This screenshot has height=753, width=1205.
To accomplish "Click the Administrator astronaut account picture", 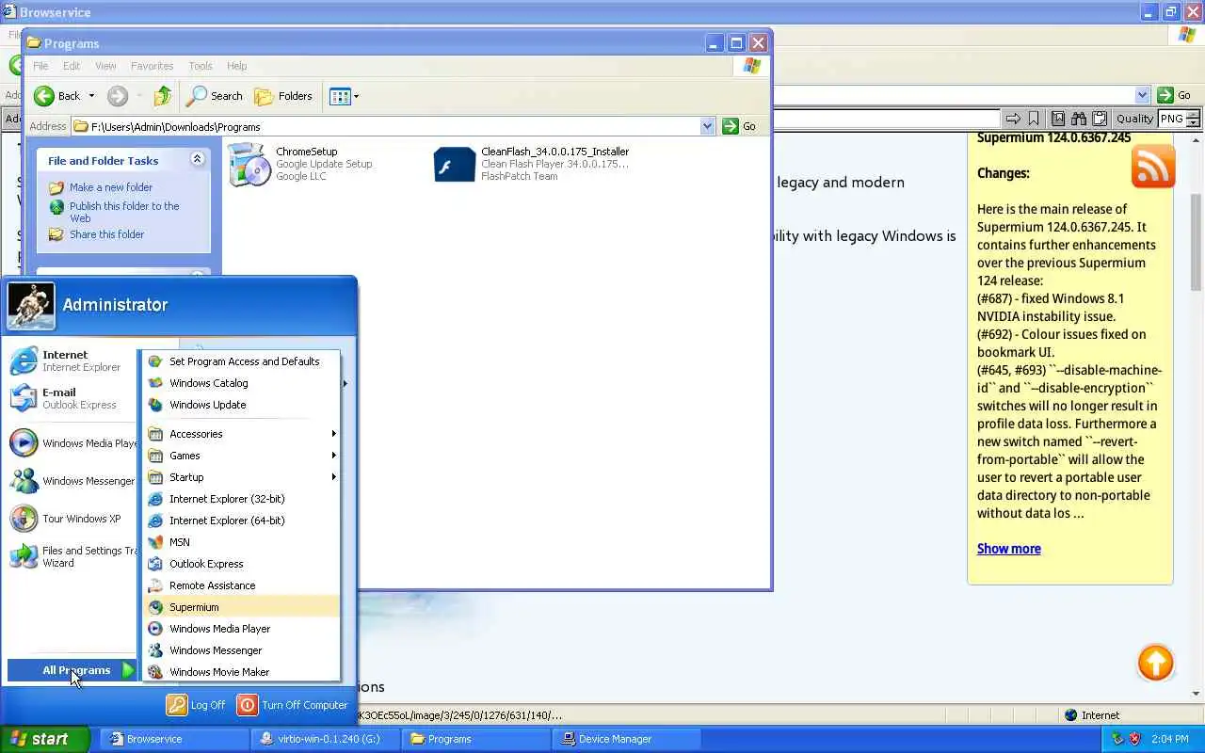I will click(x=31, y=306).
